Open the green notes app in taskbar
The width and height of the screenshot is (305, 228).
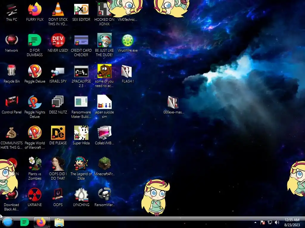(24, 222)
